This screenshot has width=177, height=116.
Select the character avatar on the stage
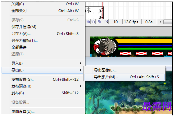coord(105,47)
